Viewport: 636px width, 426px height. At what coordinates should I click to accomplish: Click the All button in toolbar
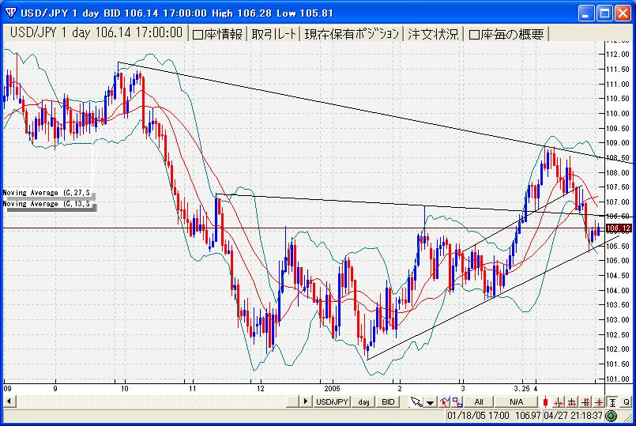[479, 402]
